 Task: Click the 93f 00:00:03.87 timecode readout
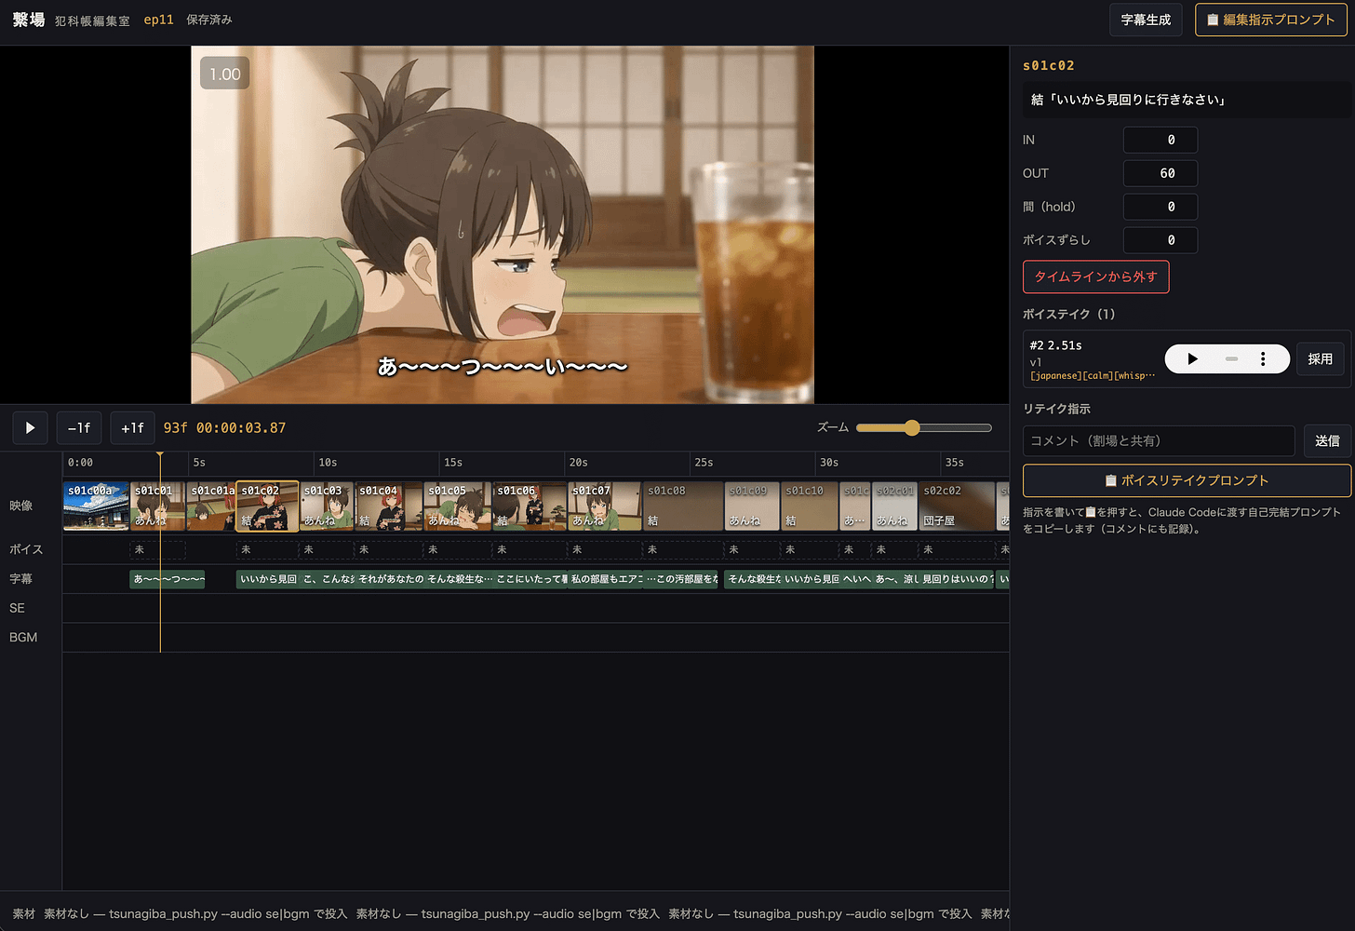click(224, 428)
